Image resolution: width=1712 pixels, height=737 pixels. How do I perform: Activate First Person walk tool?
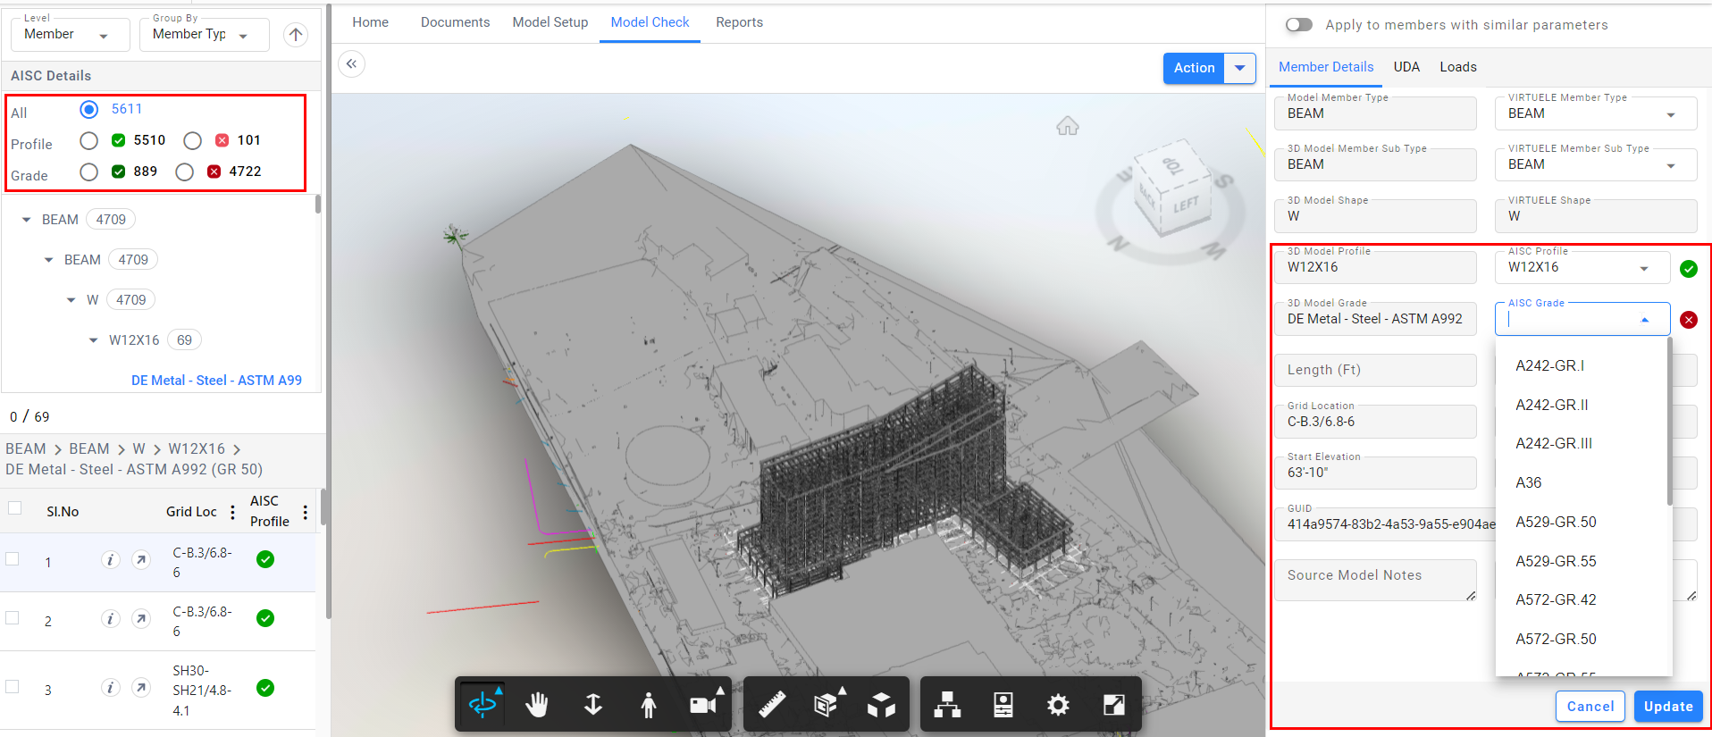tap(649, 705)
